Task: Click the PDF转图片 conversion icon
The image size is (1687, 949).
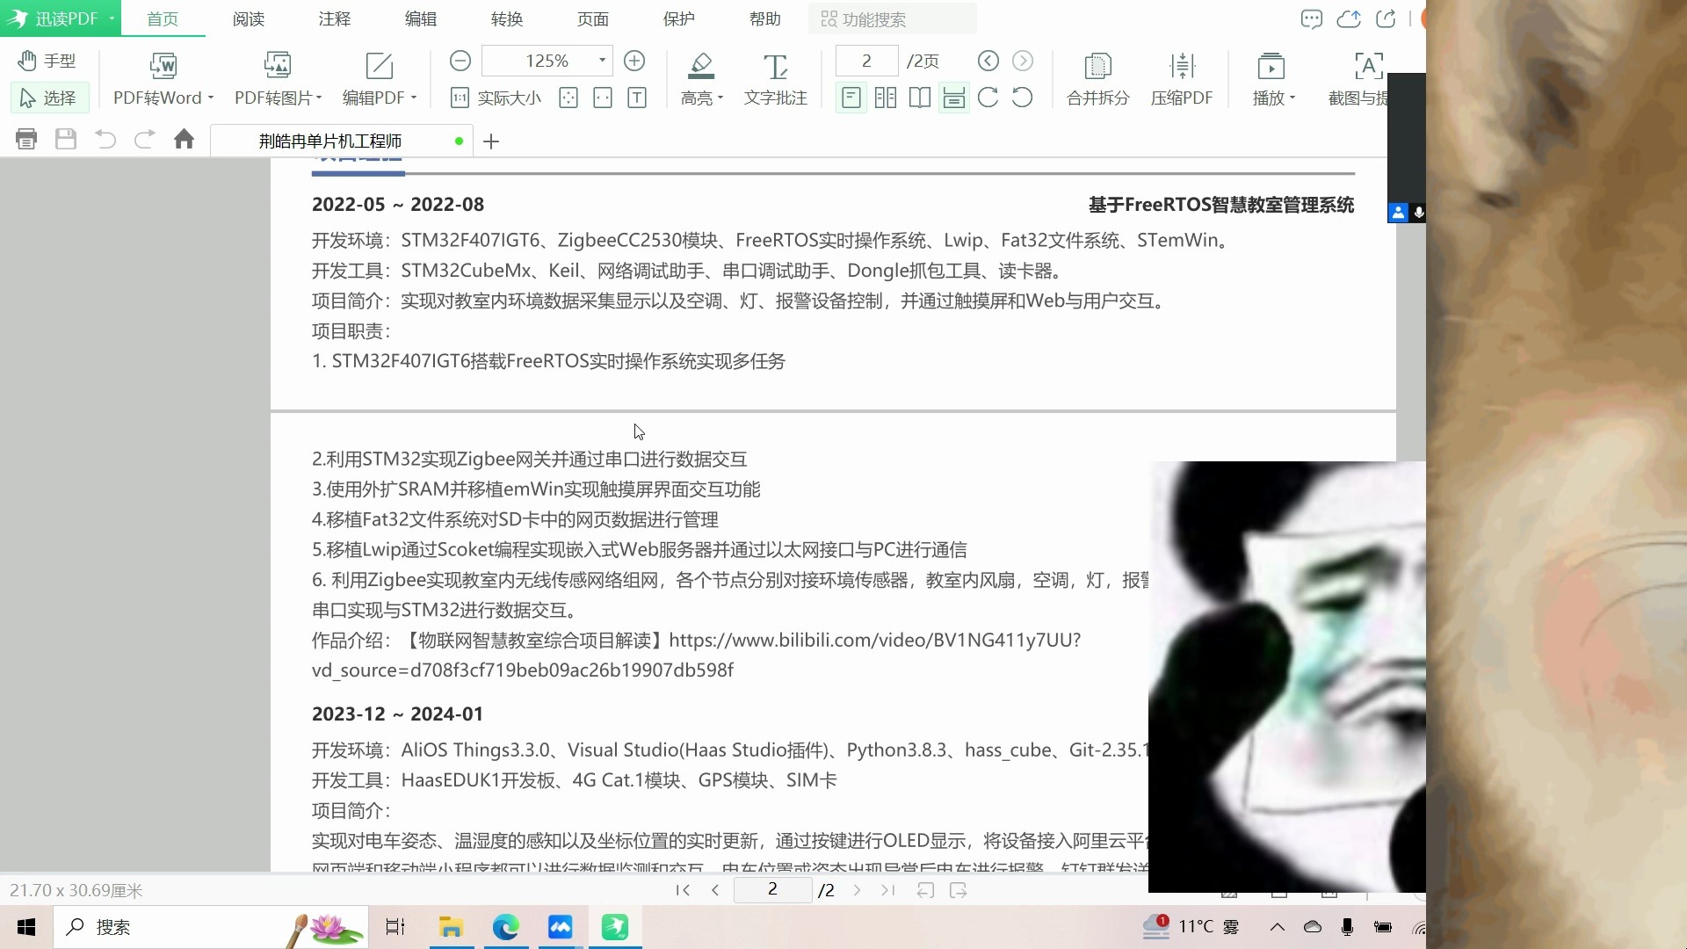Action: coord(278,65)
